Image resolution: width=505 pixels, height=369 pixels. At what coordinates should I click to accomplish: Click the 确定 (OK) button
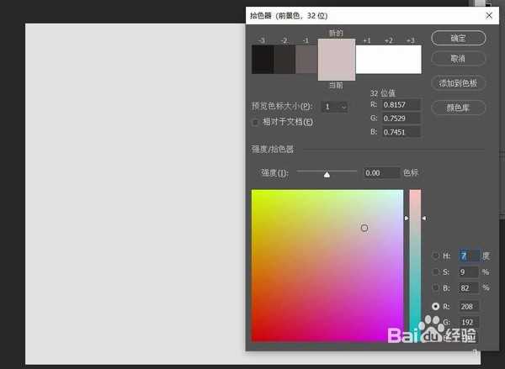tap(458, 38)
